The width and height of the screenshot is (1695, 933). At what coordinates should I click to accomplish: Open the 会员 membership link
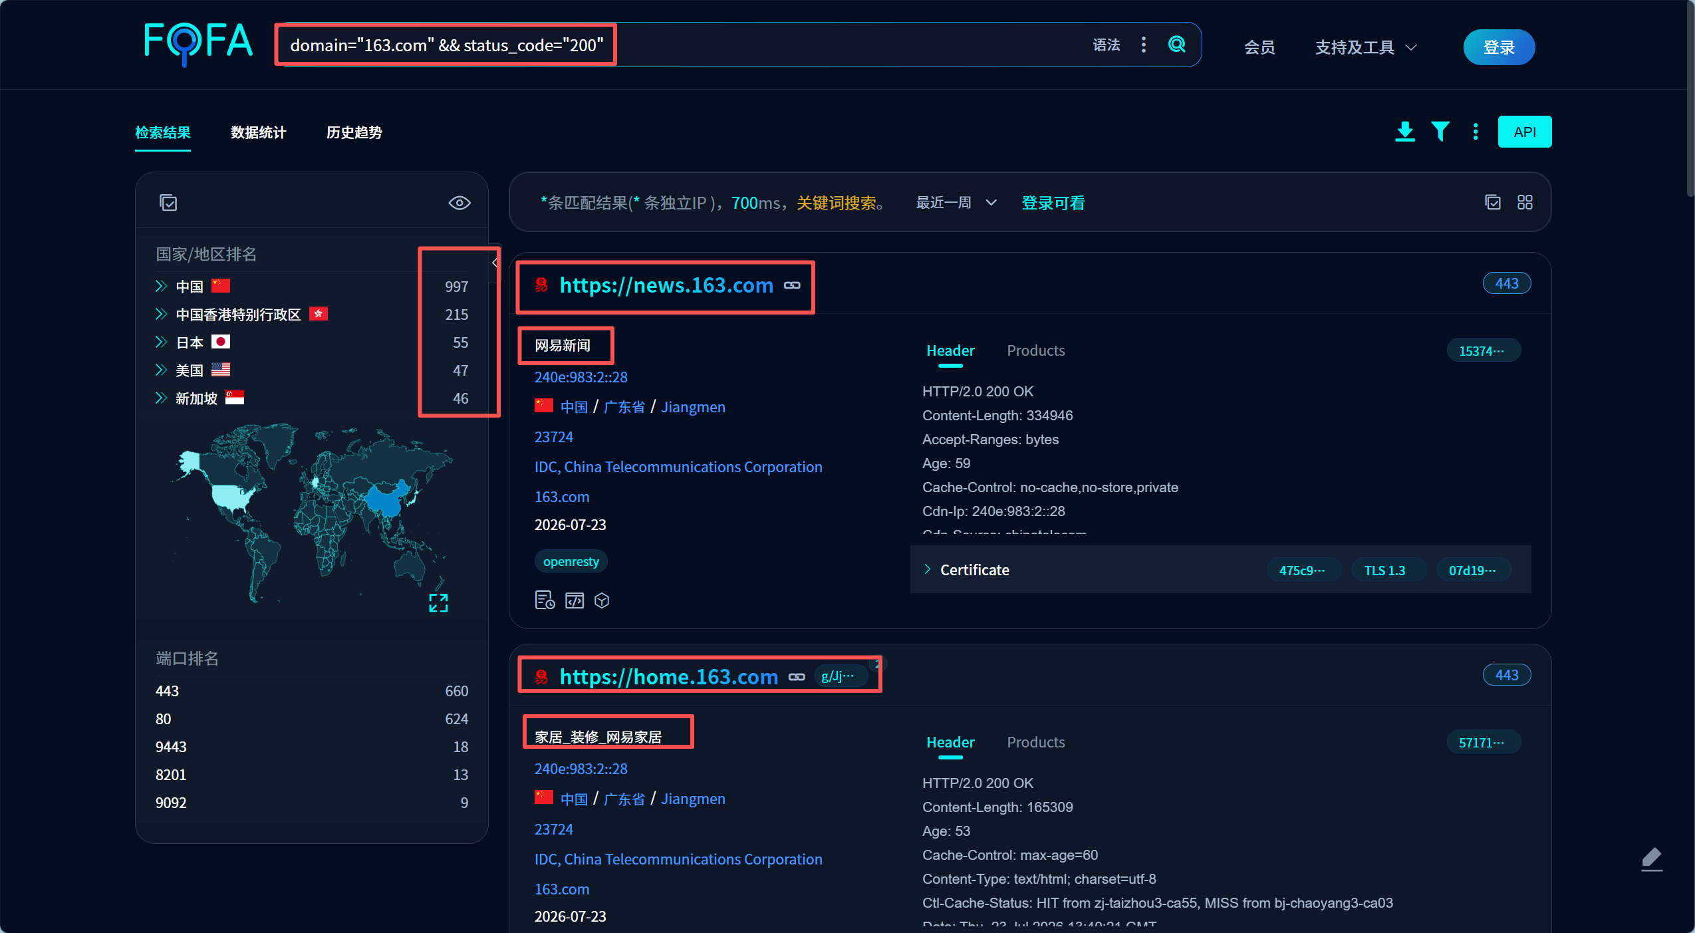pyautogui.click(x=1259, y=47)
